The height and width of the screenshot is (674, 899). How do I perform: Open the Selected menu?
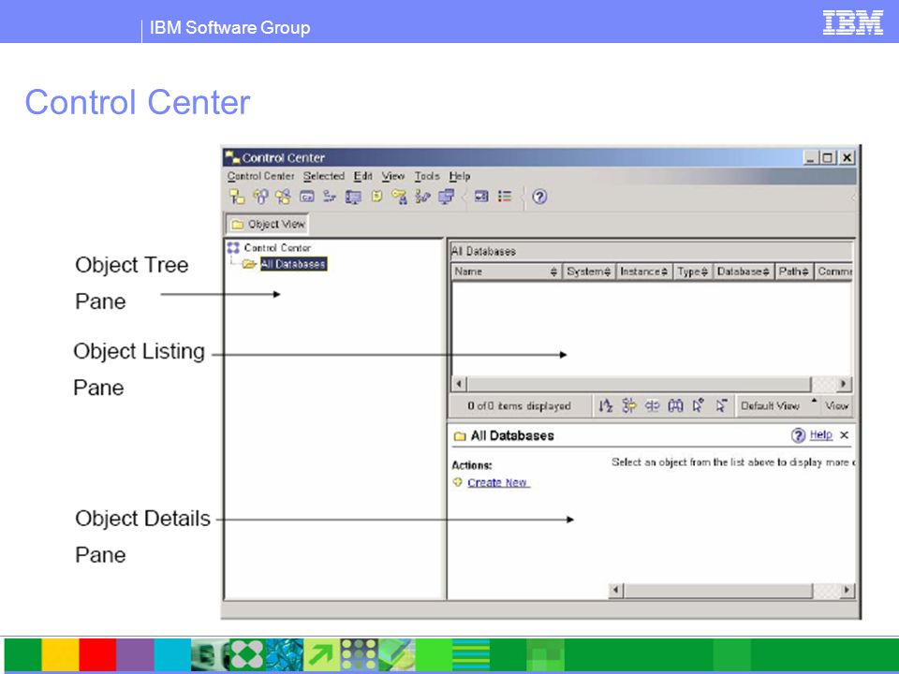click(324, 176)
